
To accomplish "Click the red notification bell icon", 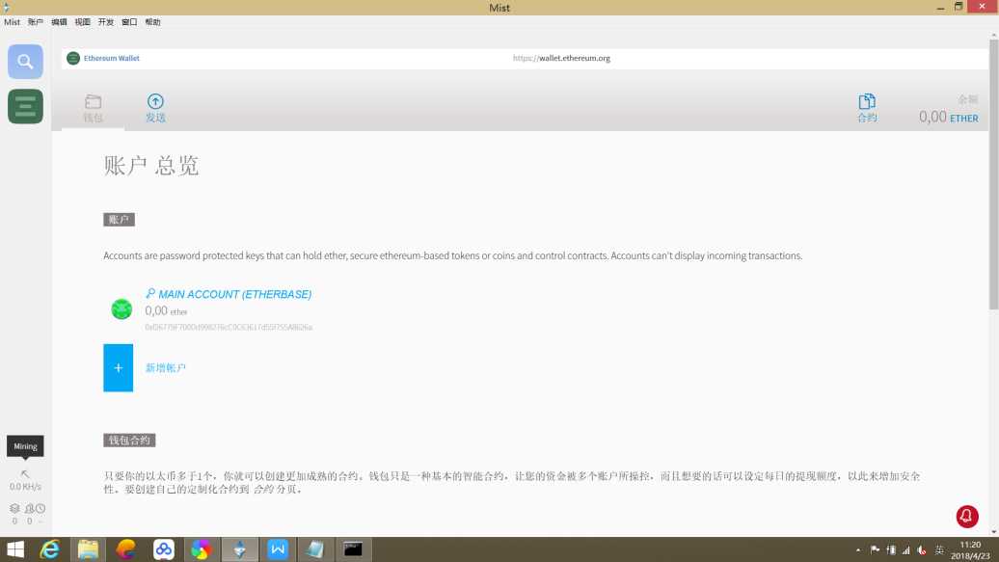I will (x=966, y=516).
